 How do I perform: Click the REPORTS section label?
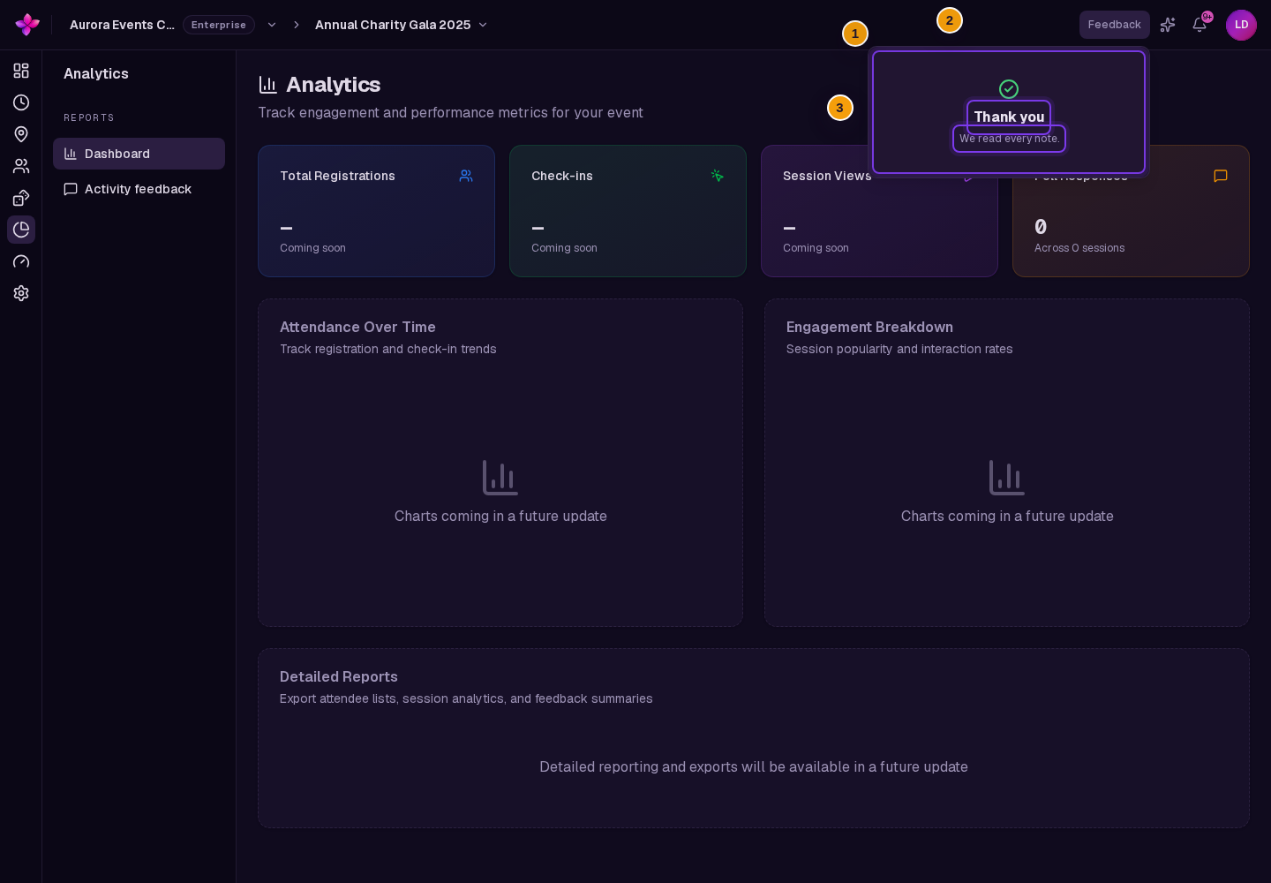(89, 117)
